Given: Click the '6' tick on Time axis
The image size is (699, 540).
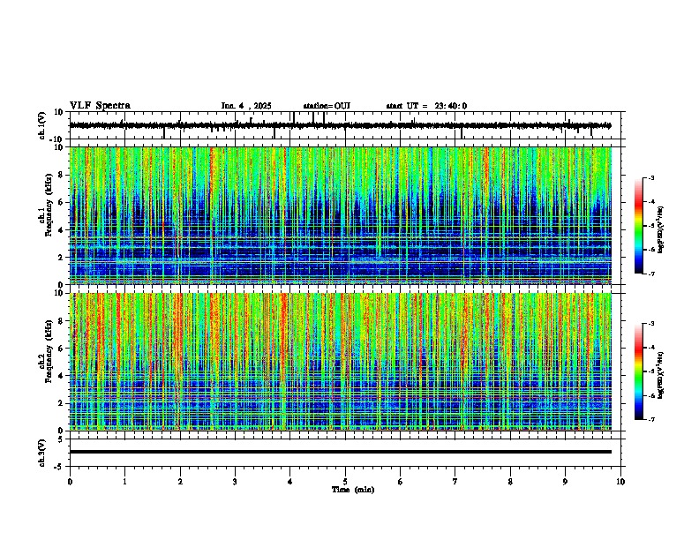Looking at the screenshot, I should click(x=401, y=482).
